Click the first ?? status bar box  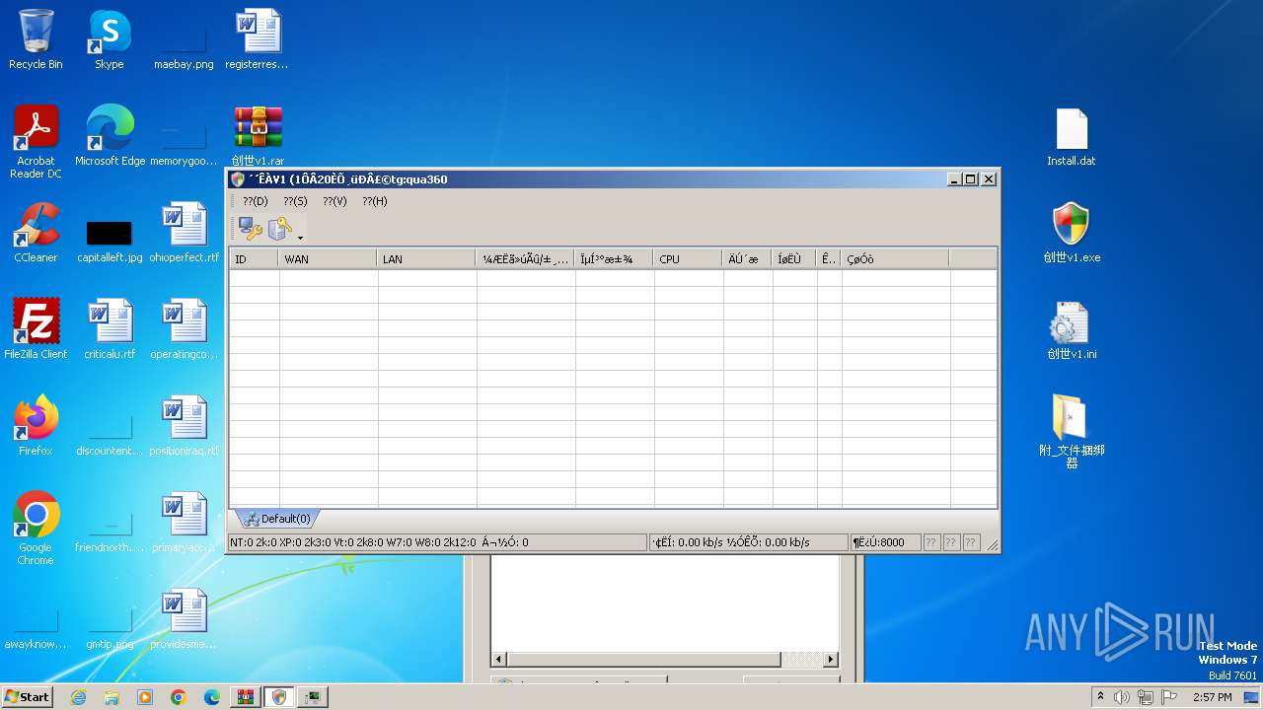[931, 542]
